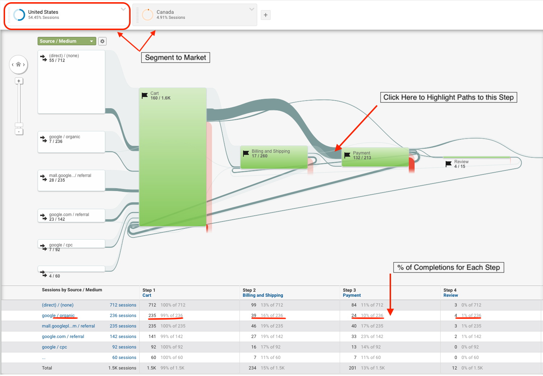Click the left chevron beside the home icon

click(x=13, y=65)
